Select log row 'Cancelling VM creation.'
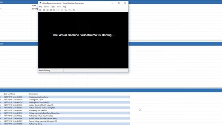222x125 pixels. click(x=65, y=110)
